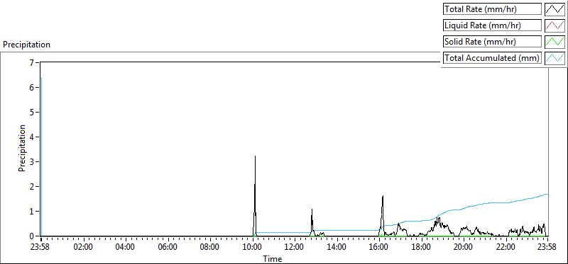The height and width of the screenshot is (264, 568).
Task: Click the 20:00 time axis label
Action: (464, 248)
